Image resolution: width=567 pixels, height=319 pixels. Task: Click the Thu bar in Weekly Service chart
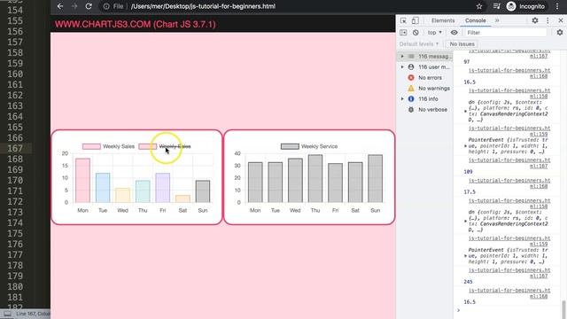click(315, 179)
